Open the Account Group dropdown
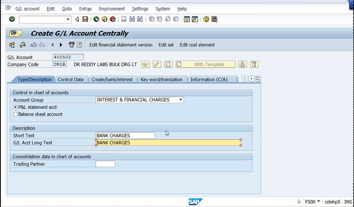Screen dimensions: 354x207 180,100
